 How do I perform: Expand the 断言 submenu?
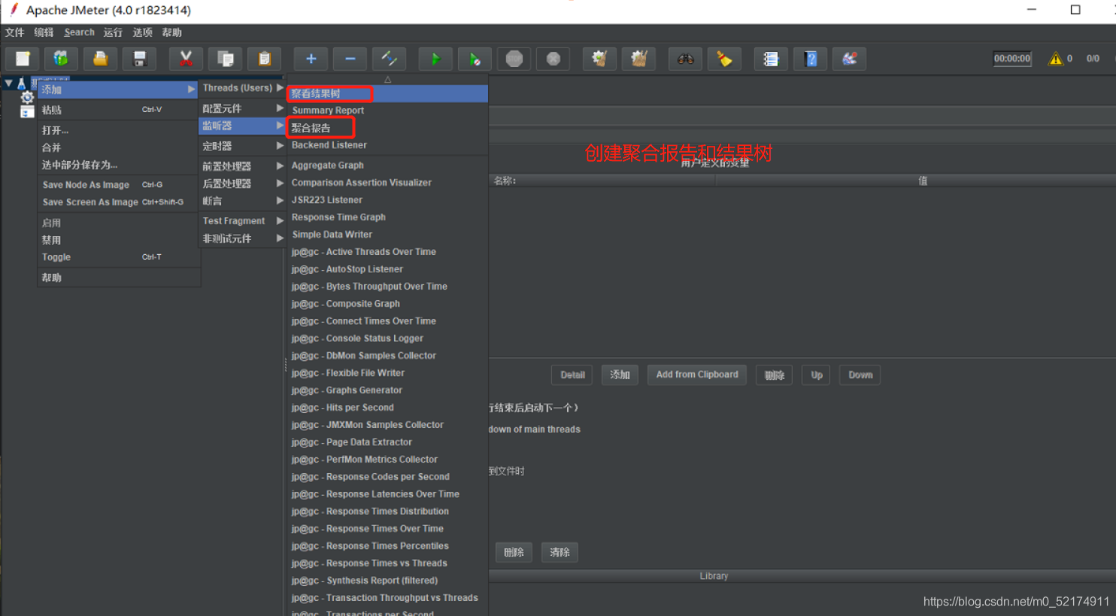point(243,201)
